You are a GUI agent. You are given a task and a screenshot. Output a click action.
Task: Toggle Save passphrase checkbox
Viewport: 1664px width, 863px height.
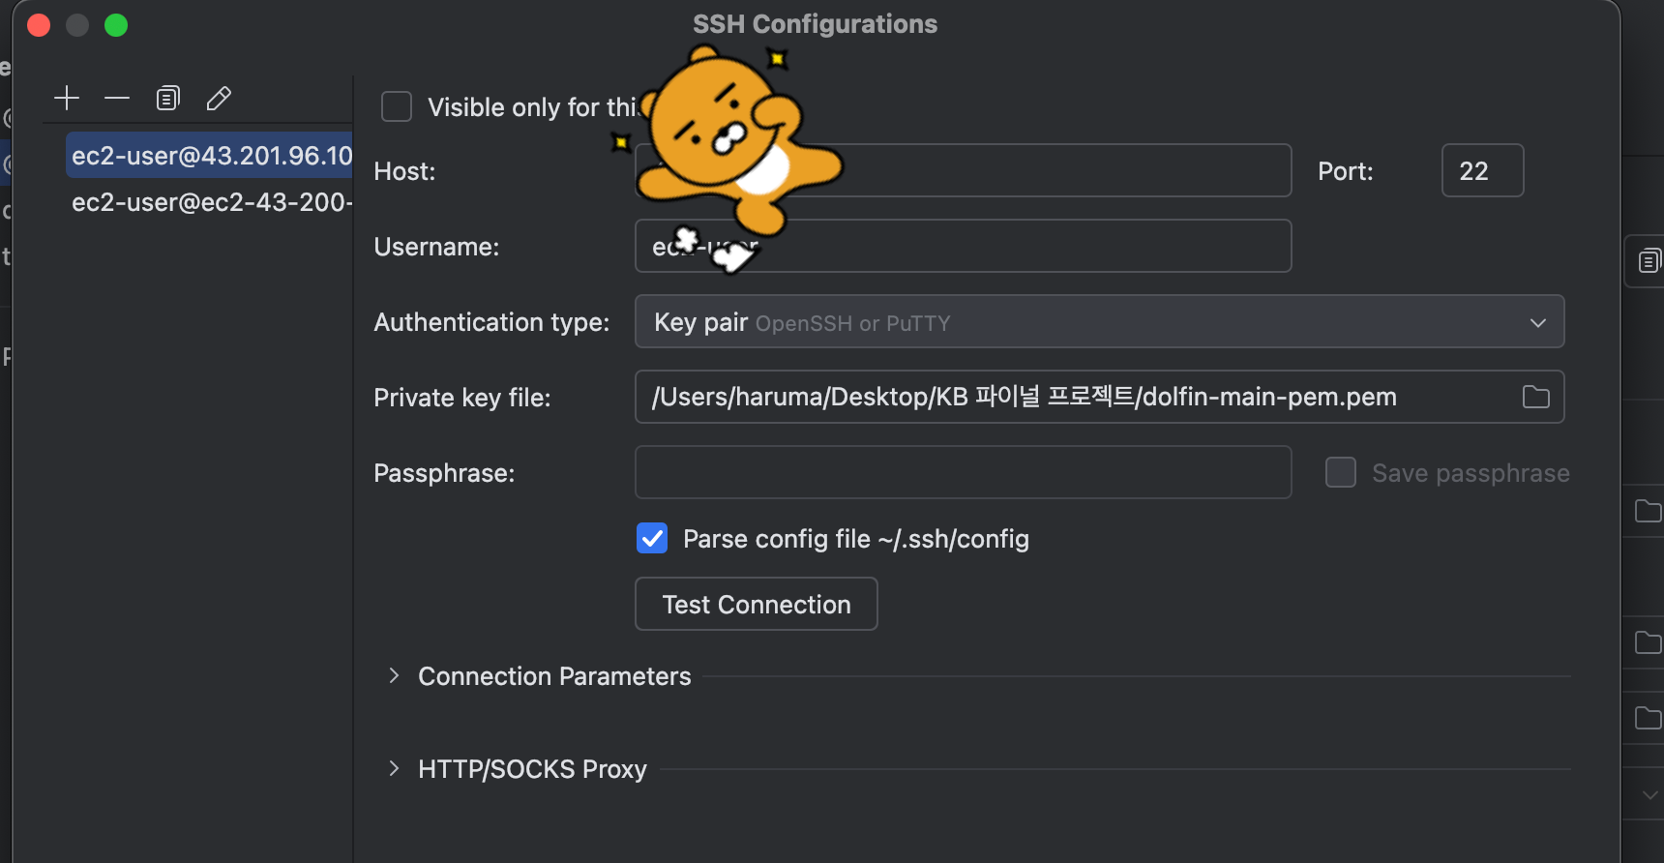pos(1341,472)
